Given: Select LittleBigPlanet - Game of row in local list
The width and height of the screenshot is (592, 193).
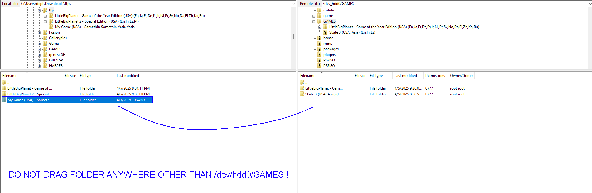Looking at the screenshot, I should coord(77,88).
